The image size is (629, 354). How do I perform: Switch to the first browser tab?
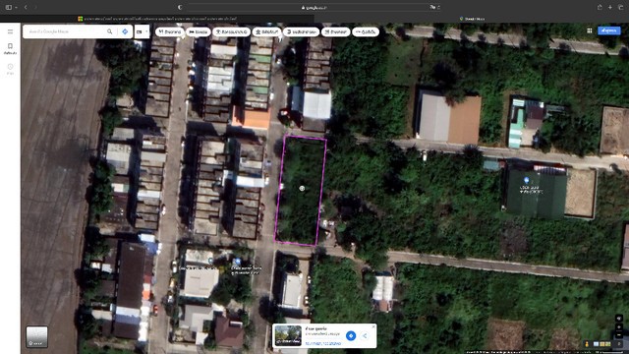(157, 19)
